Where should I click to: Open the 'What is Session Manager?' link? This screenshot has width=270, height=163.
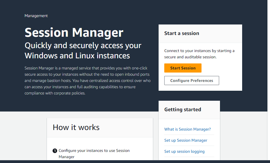point(187,129)
